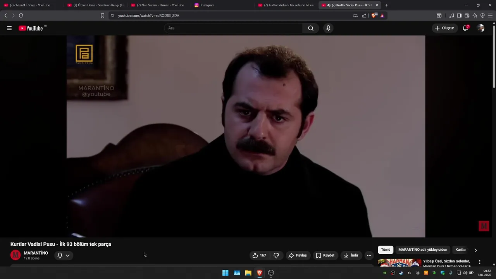This screenshot has height=279, width=496.
Task: Click the İndir download button
Action: coord(351,255)
